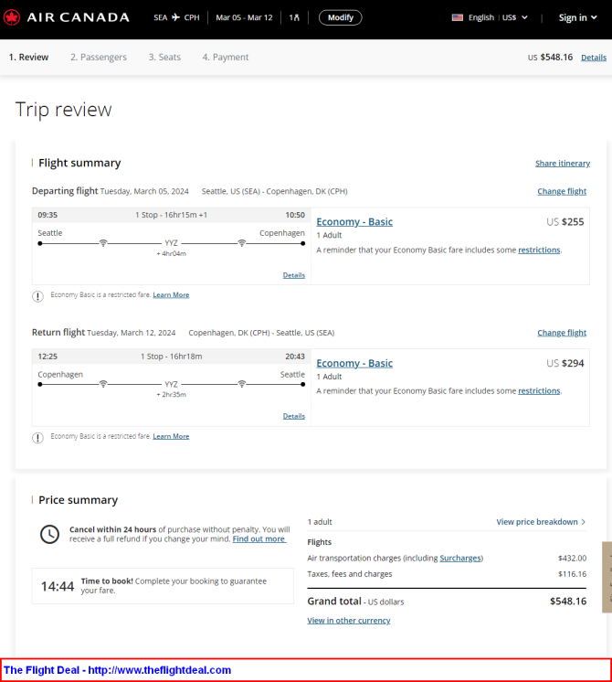Image resolution: width=612 pixels, height=682 pixels.
Task: Click View in other currency link
Action: pyautogui.click(x=349, y=620)
